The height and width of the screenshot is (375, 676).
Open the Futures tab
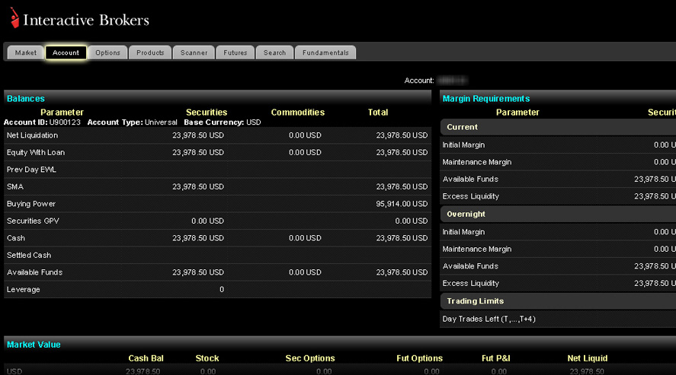tap(235, 52)
